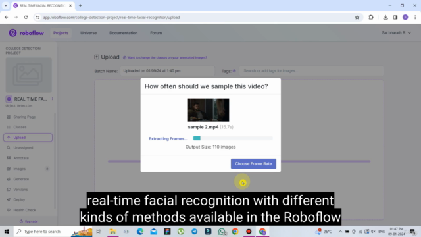Click the project type icon beside REAL TIME FA...
The image size is (421, 237).
pyautogui.click(x=9, y=99)
